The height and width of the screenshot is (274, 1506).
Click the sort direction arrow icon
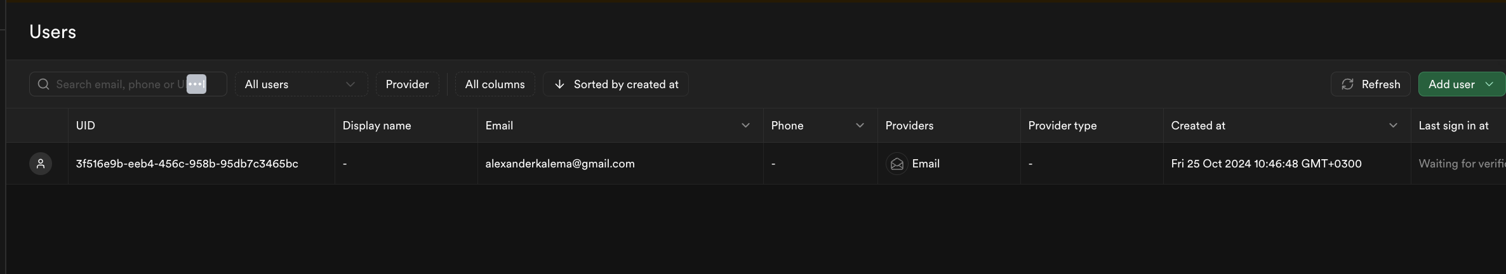tap(559, 84)
